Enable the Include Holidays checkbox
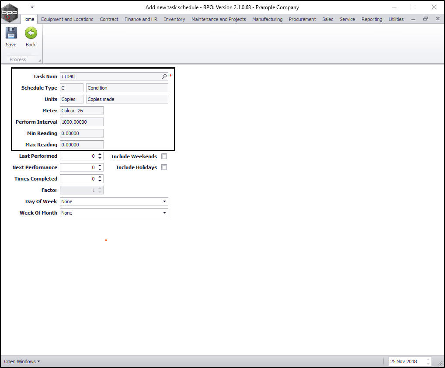Screen dimensions: 445x368 click(164, 167)
